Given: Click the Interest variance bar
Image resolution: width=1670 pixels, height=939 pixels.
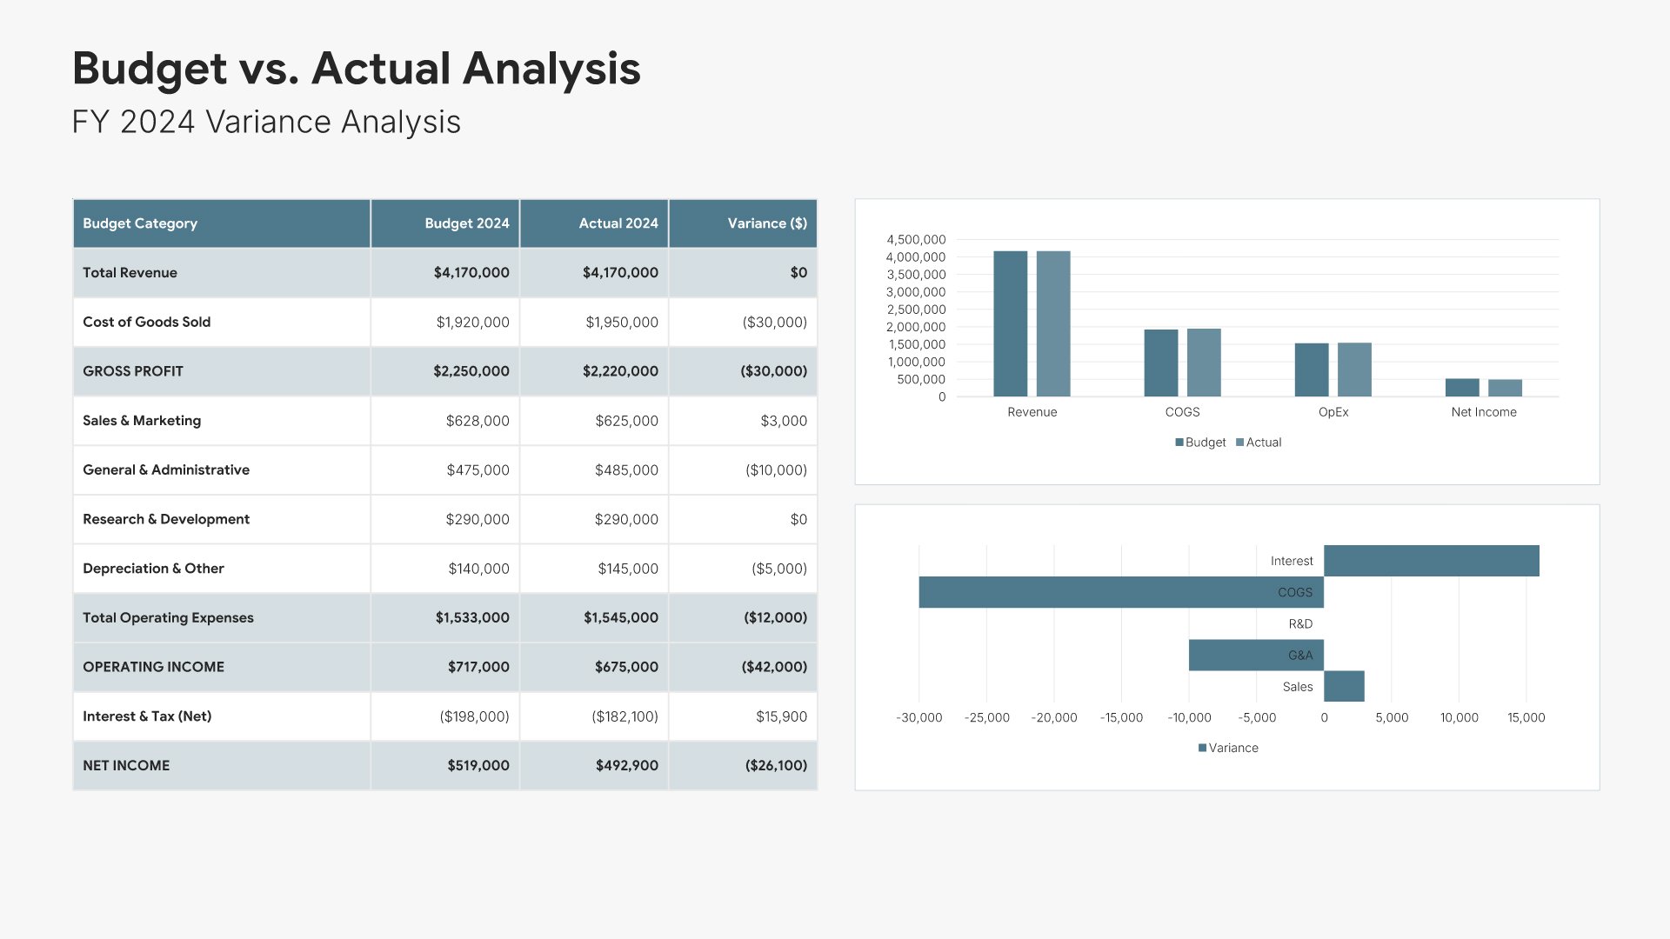Looking at the screenshot, I should click(x=1431, y=561).
